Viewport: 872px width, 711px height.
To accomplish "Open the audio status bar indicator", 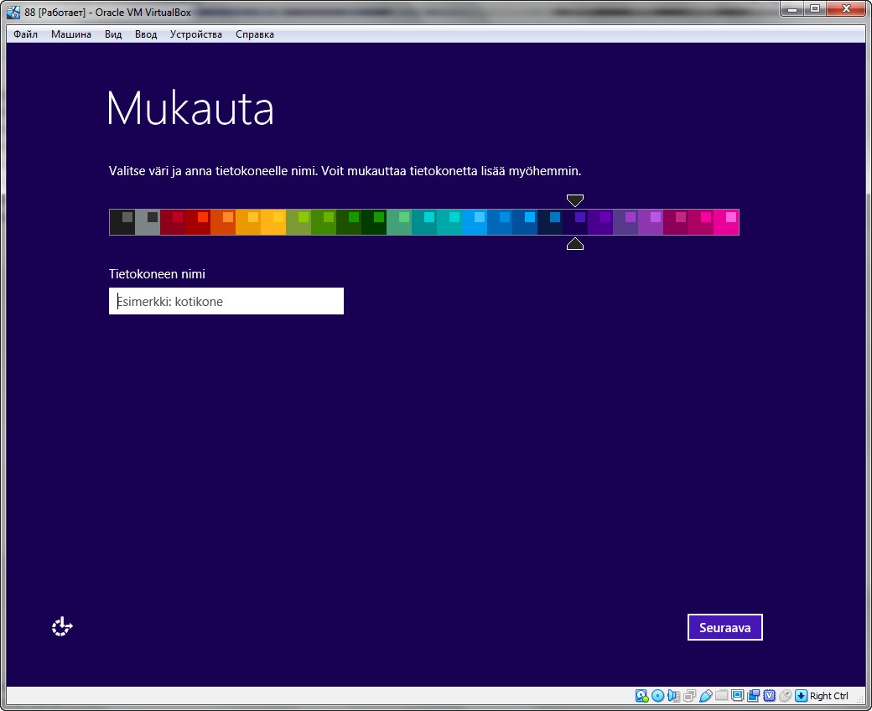I will pyautogui.click(x=673, y=696).
